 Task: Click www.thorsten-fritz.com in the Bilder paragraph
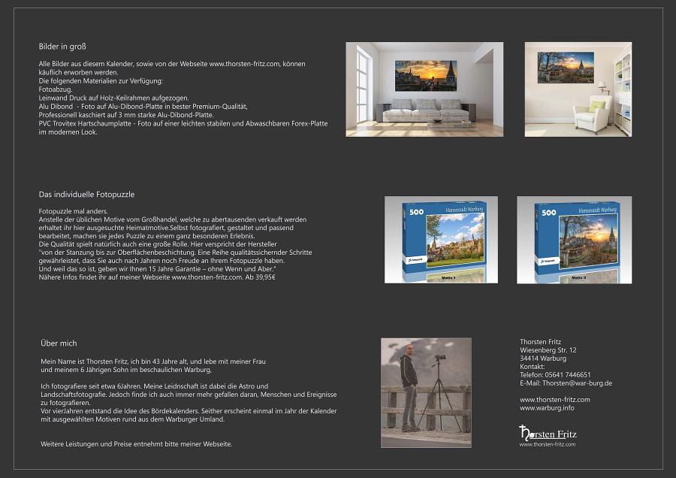point(244,64)
